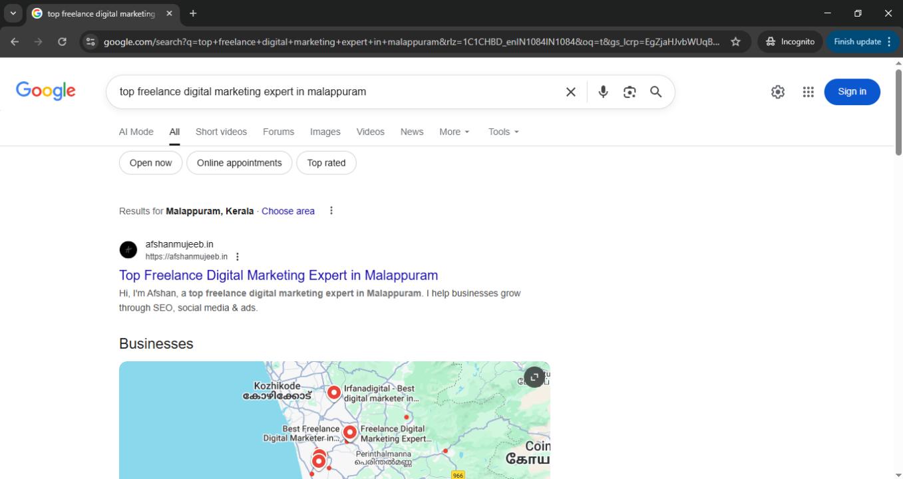Click the Sign in button

pyautogui.click(x=852, y=92)
